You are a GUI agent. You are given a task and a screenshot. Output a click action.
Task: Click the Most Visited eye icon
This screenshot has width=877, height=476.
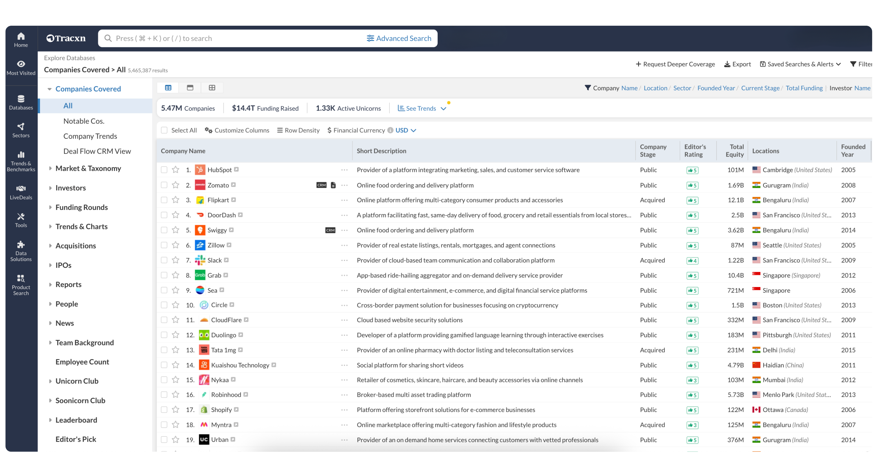point(21,64)
